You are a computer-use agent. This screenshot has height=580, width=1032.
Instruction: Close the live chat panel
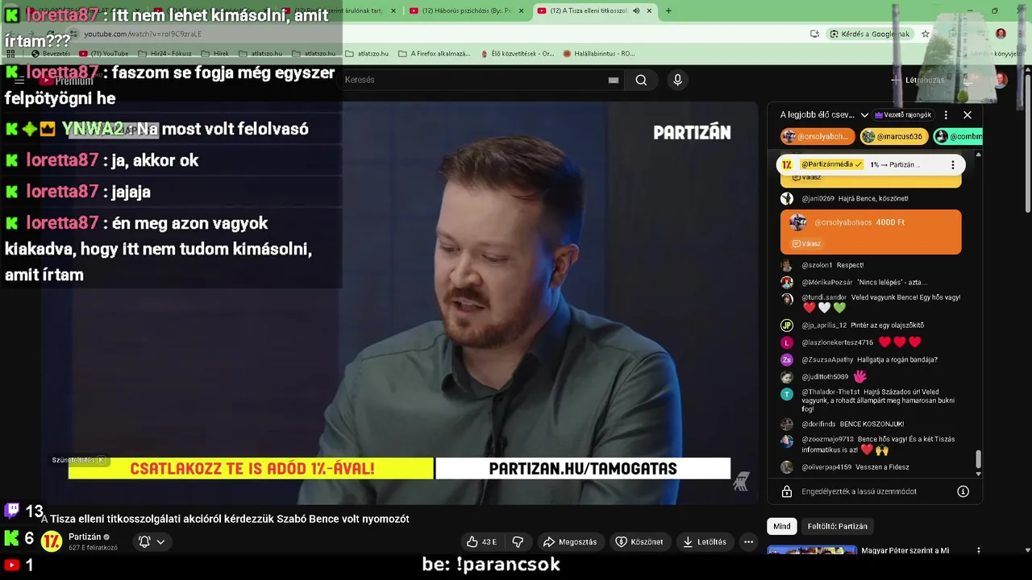pyautogui.click(x=967, y=115)
